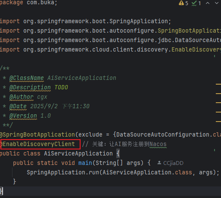Viewport: 221px width, 198px height.
Task: Click 'com.buka;' package name
Action: [42, 3]
